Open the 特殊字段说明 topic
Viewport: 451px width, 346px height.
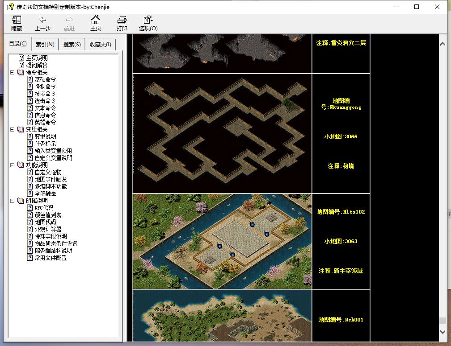point(51,236)
